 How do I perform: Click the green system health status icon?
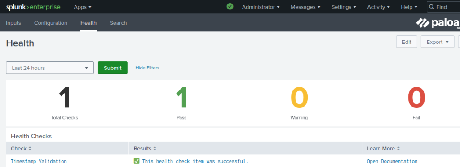point(230,6)
